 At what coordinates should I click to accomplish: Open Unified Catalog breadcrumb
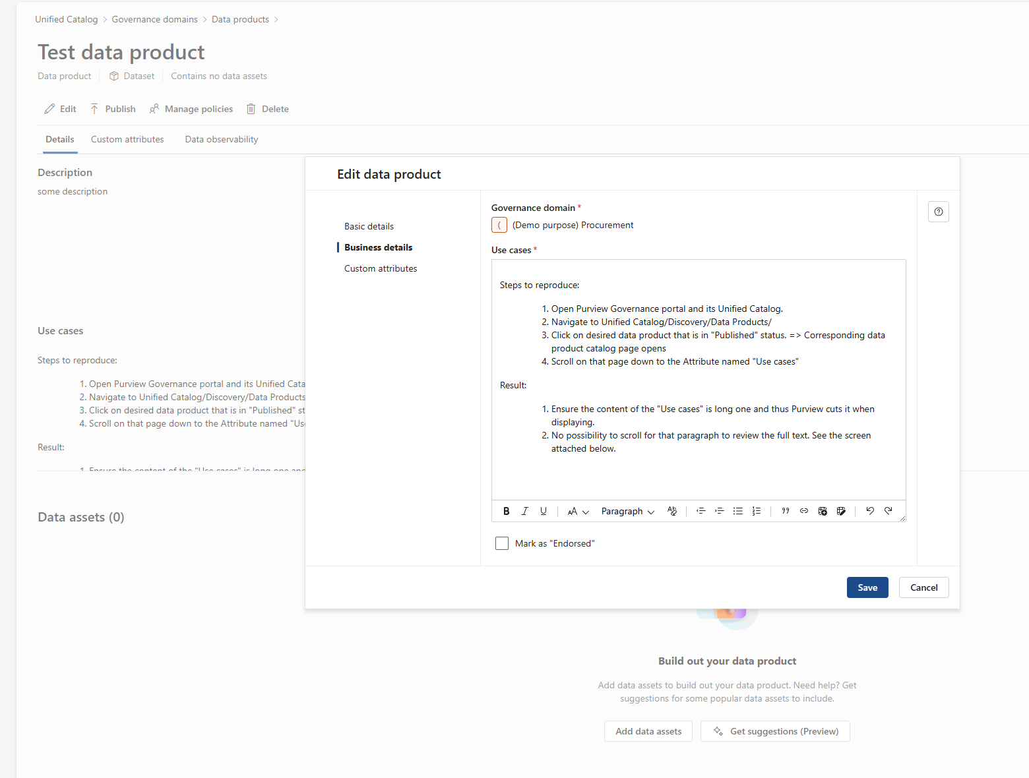click(x=66, y=19)
